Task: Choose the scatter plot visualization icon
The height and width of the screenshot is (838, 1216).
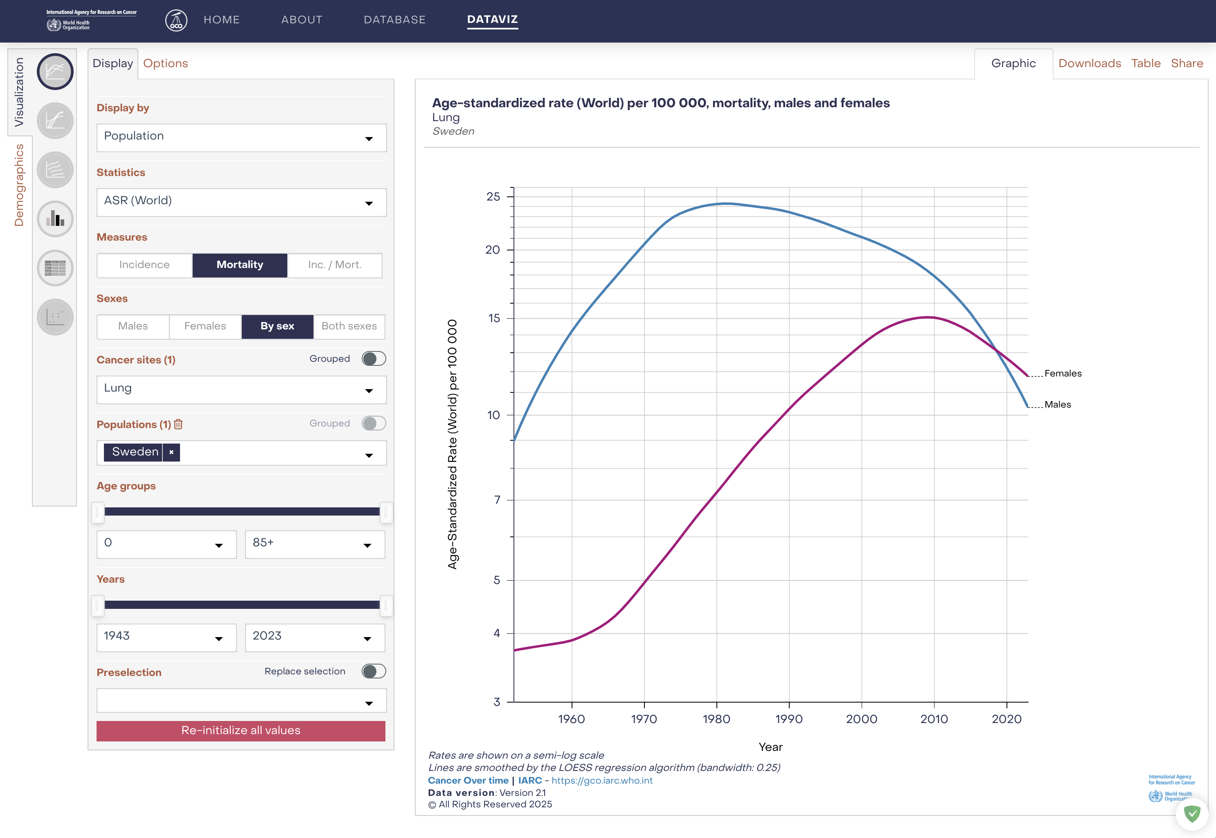Action: coord(55,317)
